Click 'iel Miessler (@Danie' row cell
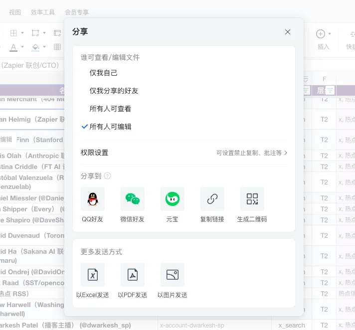Viewport: 355px width, 330px height. pyautogui.click(x=32, y=198)
